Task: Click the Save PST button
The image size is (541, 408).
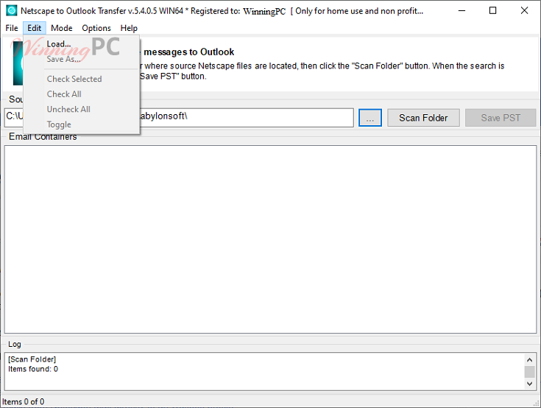Action: click(501, 118)
